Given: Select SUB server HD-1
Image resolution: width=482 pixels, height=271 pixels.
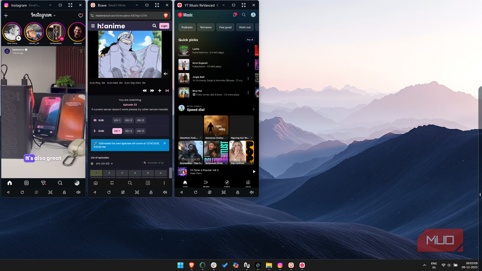Looking at the screenshot, I should tap(117, 120).
